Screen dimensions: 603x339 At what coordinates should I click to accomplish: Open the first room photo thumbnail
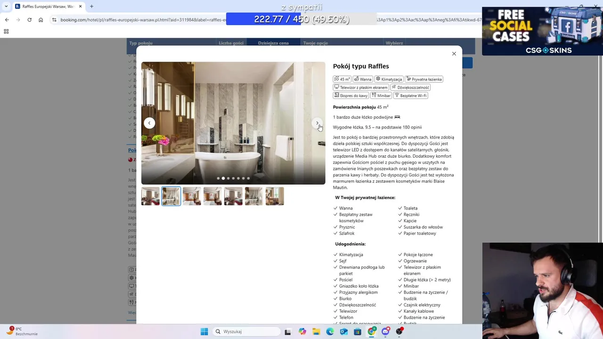(x=151, y=196)
